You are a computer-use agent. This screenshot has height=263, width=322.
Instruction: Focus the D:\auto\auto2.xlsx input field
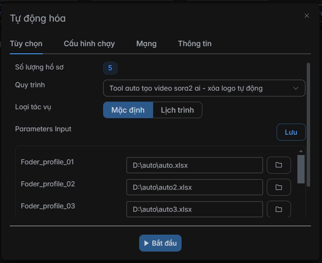[194, 187]
